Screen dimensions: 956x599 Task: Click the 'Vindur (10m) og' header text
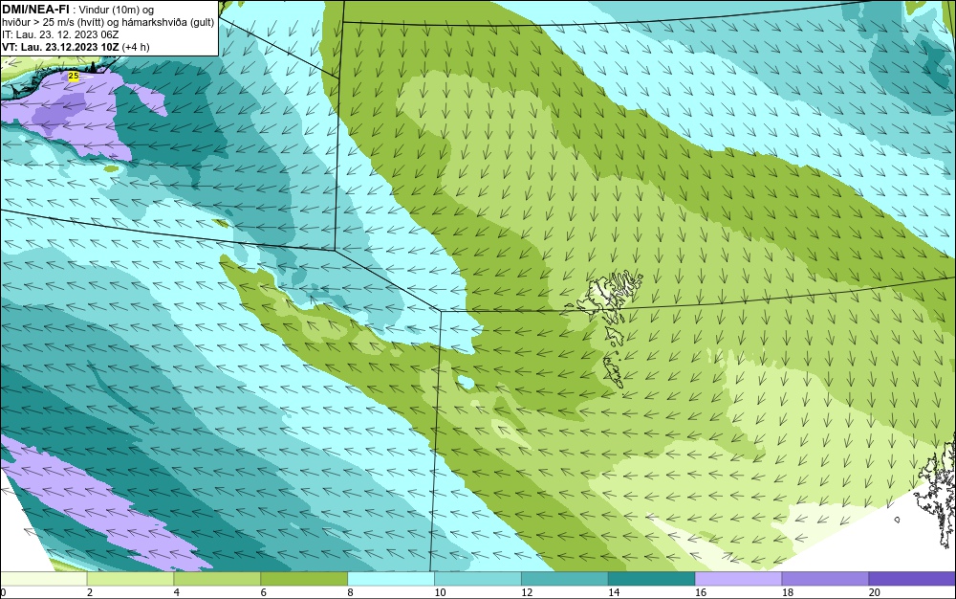click(x=117, y=10)
